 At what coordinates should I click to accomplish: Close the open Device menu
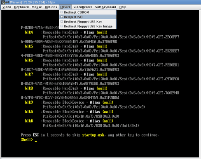point(65,7)
